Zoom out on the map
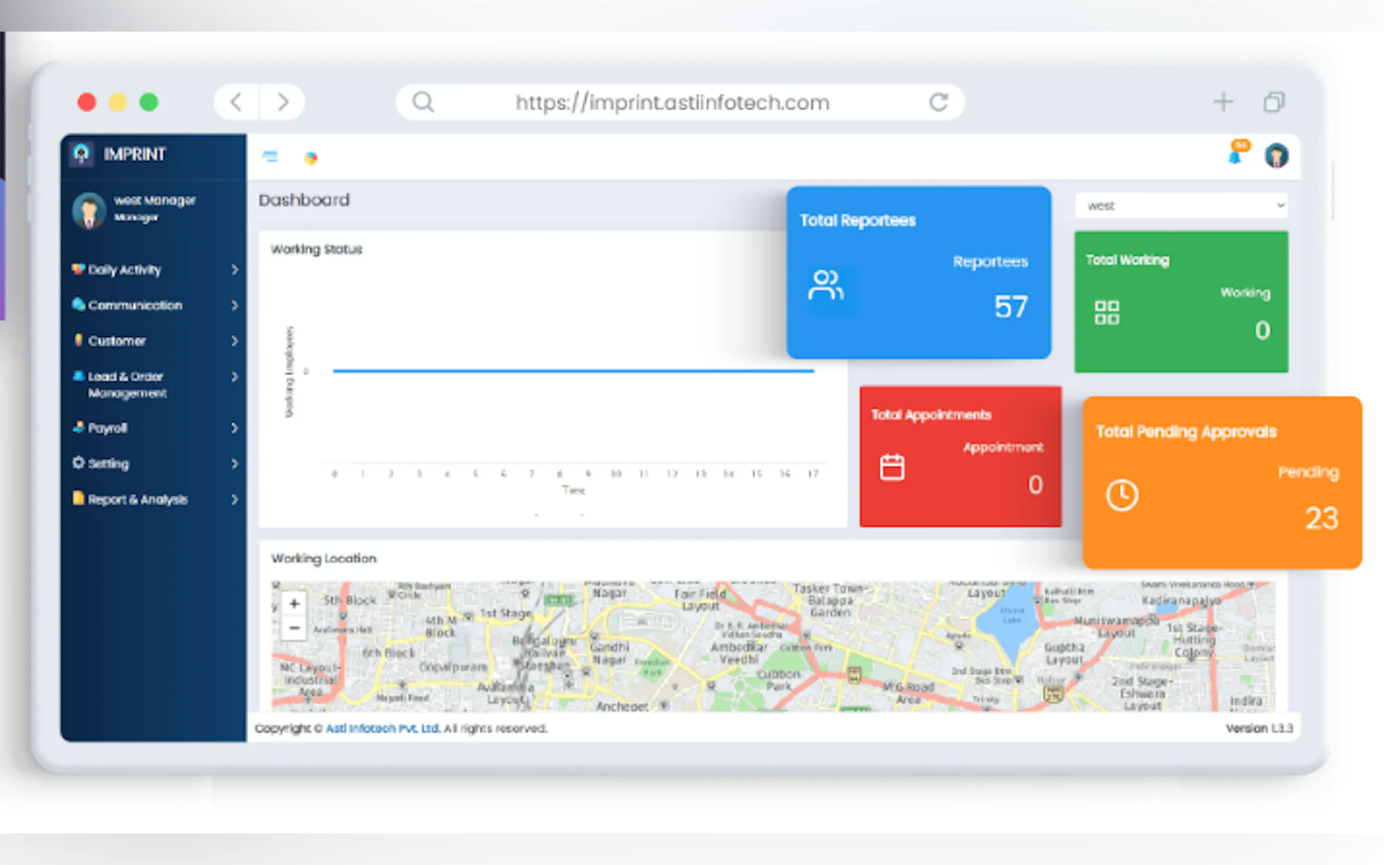 click(294, 628)
